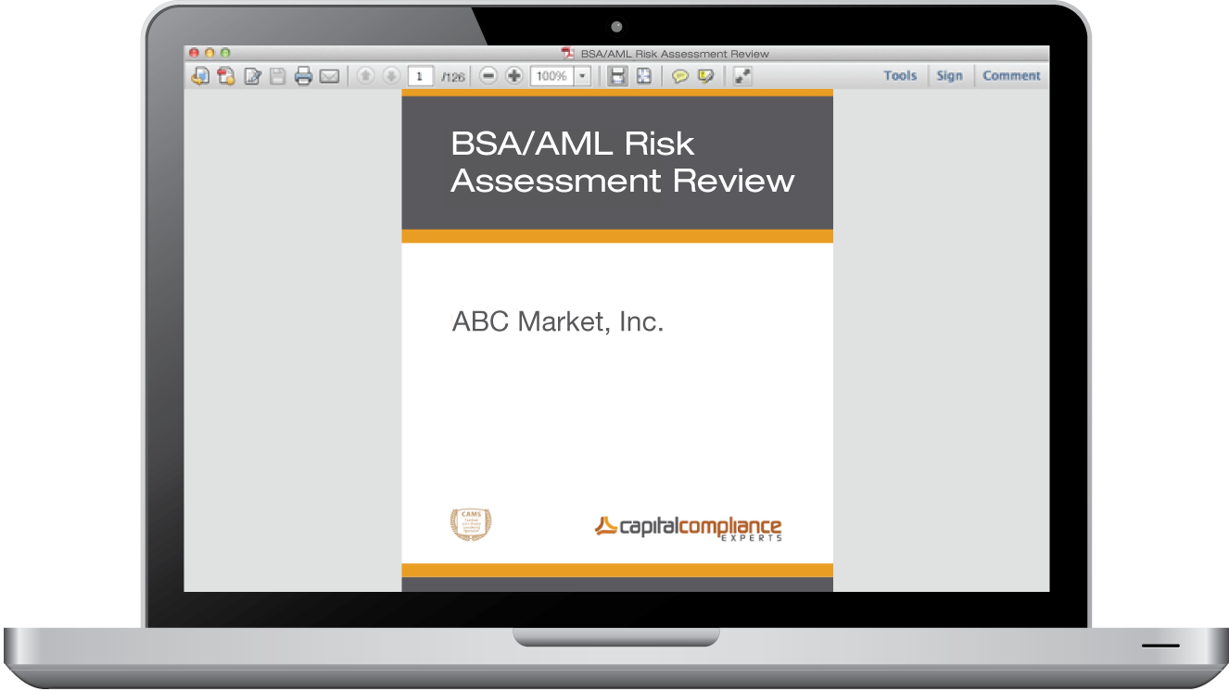Click the PDF icon in title bar
Screen dimensions: 1229x691
pyautogui.click(x=568, y=54)
